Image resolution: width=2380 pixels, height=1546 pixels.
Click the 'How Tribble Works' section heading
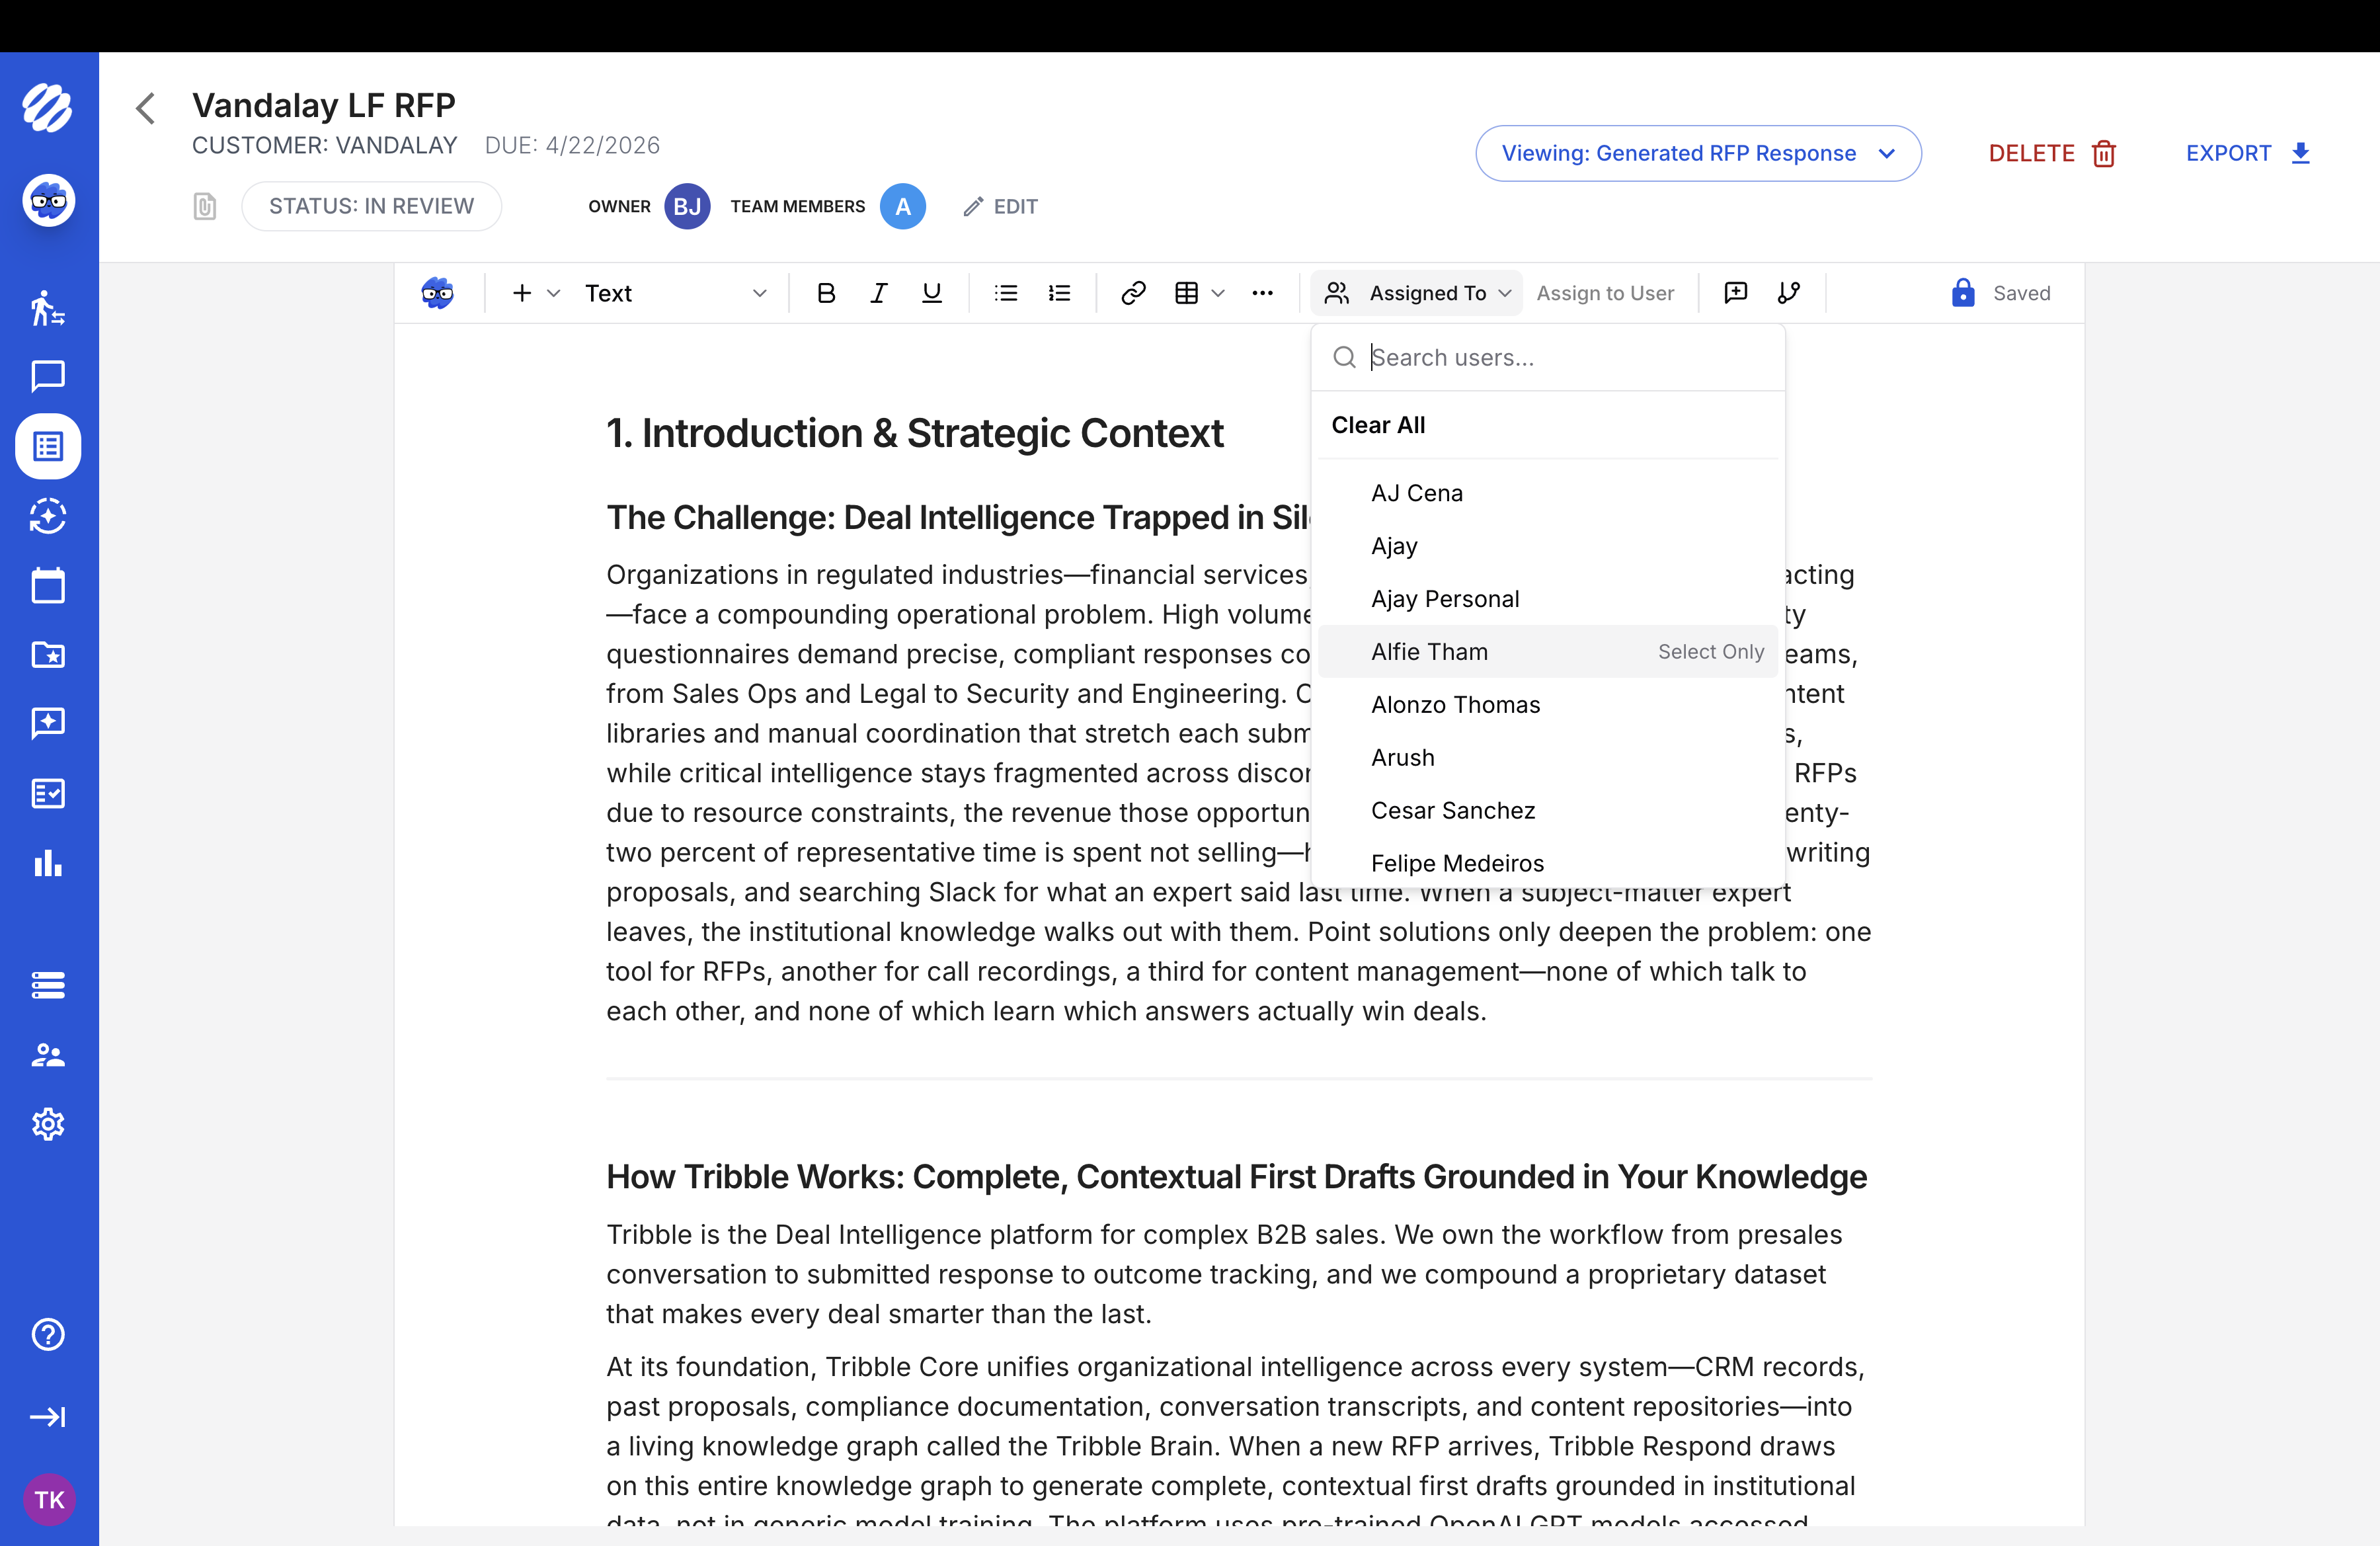click(1236, 1177)
